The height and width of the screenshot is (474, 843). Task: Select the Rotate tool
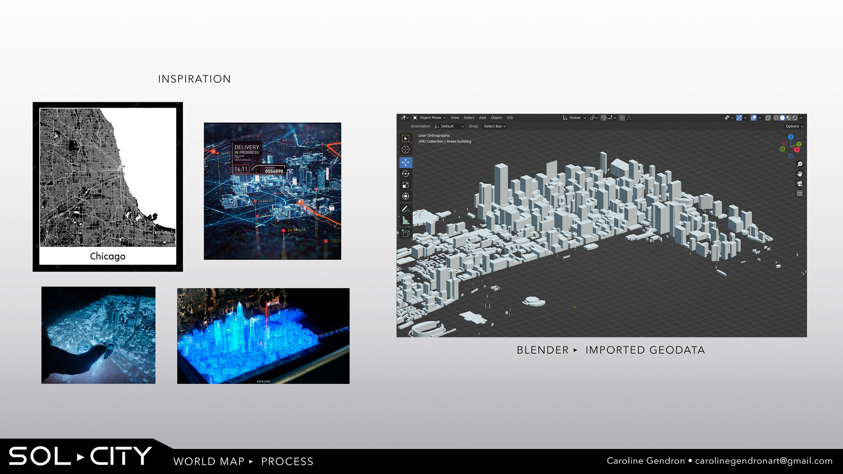pyautogui.click(x=405, y=174)
